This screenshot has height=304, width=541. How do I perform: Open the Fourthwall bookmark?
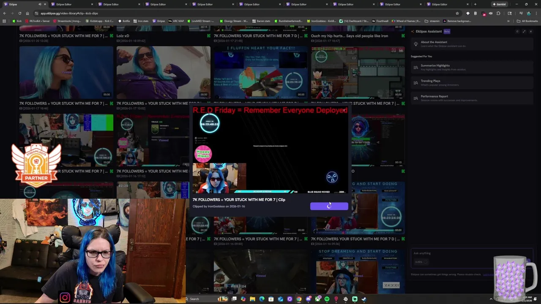coord(380,21)
